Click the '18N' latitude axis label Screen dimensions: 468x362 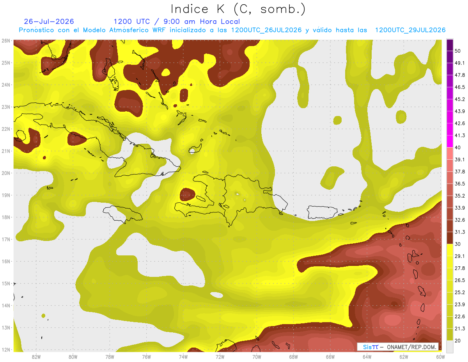[x=6, y=217]
